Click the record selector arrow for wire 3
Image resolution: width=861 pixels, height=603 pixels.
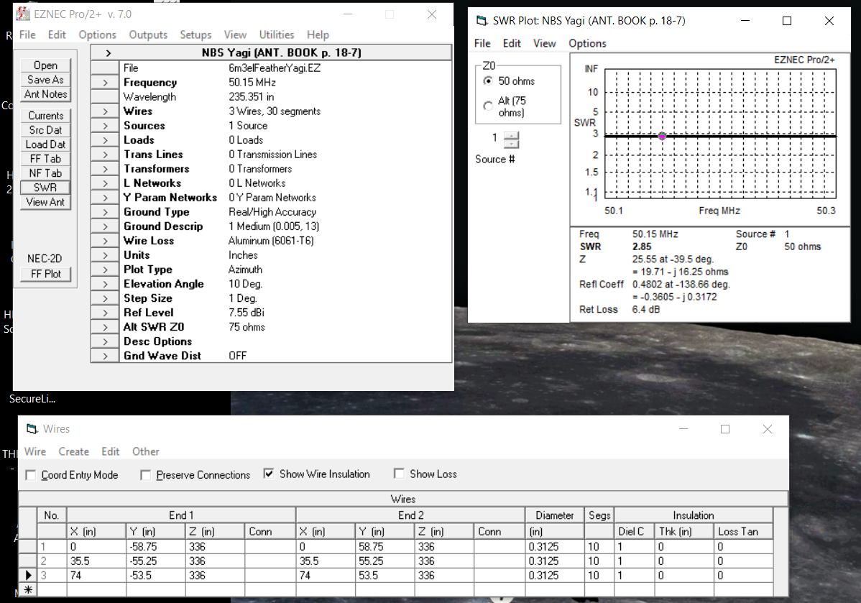[27, 575]
